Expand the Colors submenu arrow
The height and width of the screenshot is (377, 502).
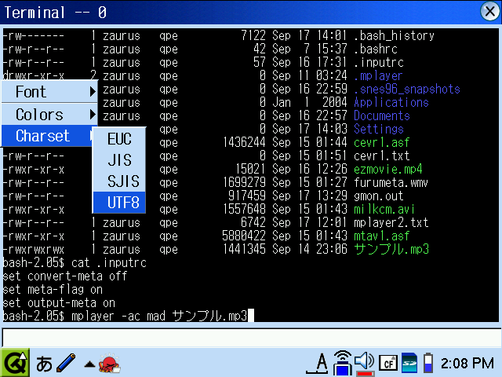point(93,115)
